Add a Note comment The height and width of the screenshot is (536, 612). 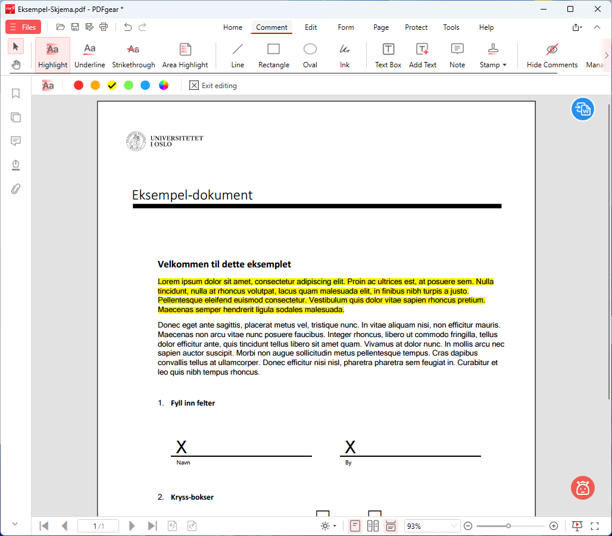pos(457,55)
